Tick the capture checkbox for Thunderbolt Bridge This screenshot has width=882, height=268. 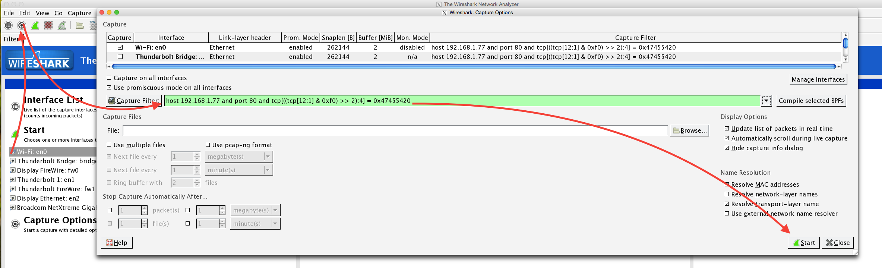120,57
